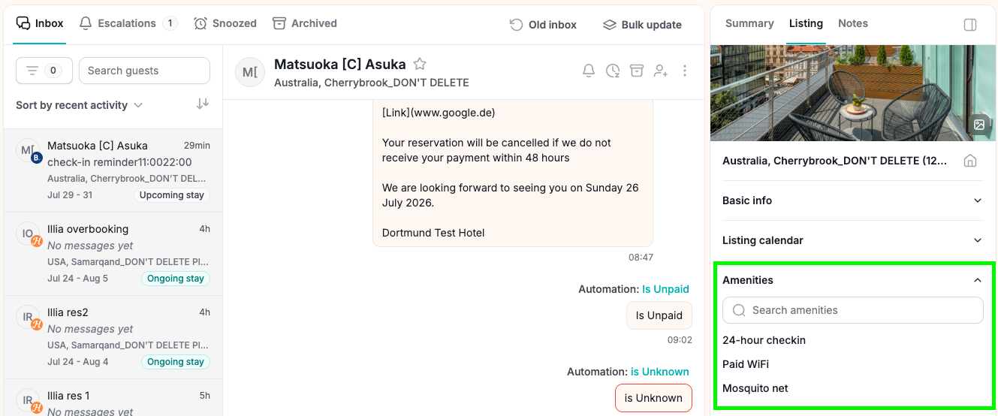The width and height of the screenshot is (998, 416).
Task: Assign user via add-person icon
Action: pos(661,71)
